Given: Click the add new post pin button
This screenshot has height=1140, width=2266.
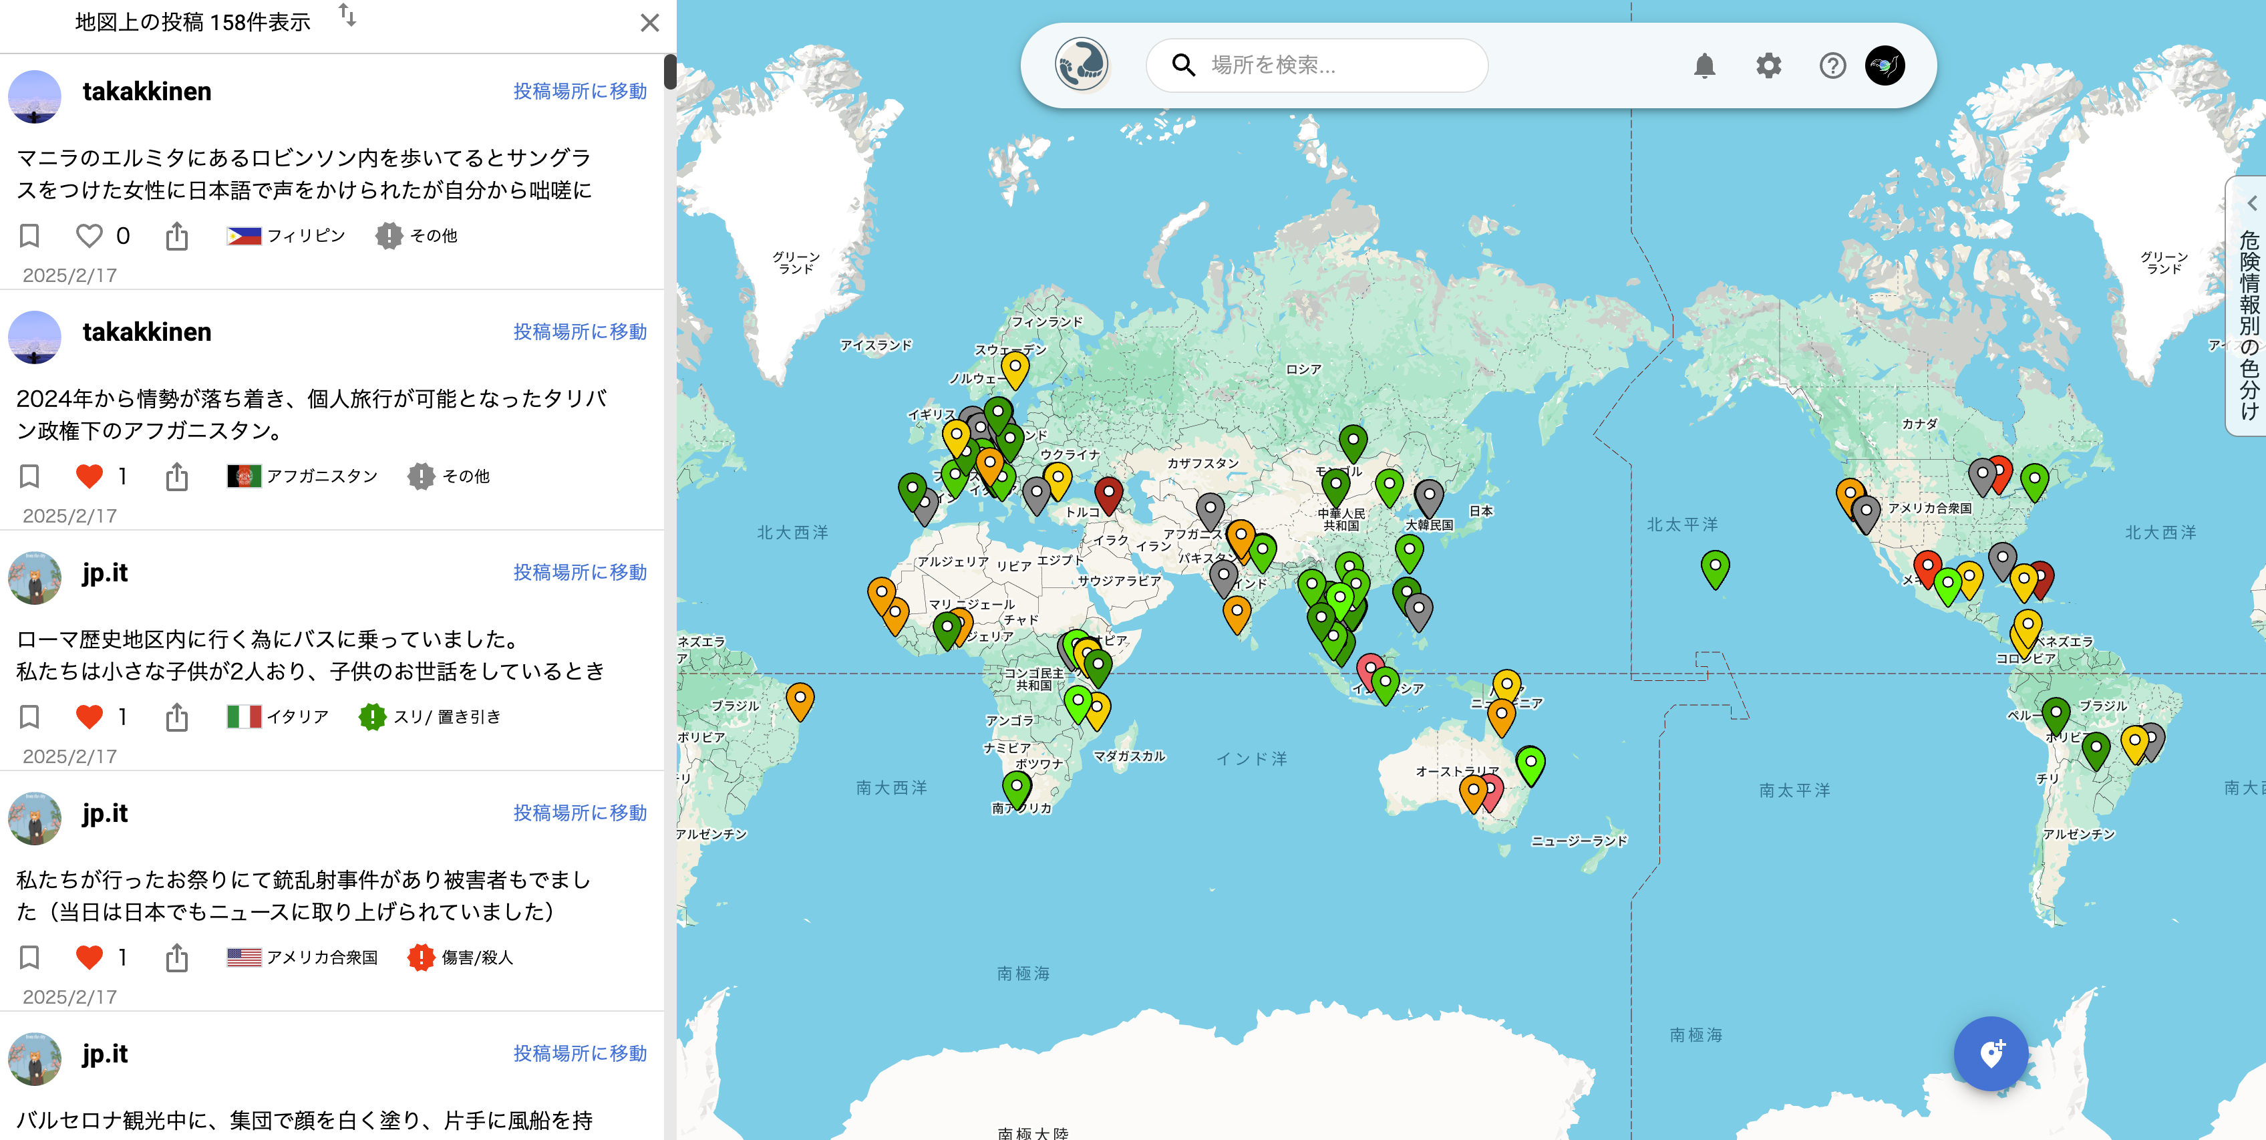Looking at the screenshot, I should [x=1991, y=1053].
